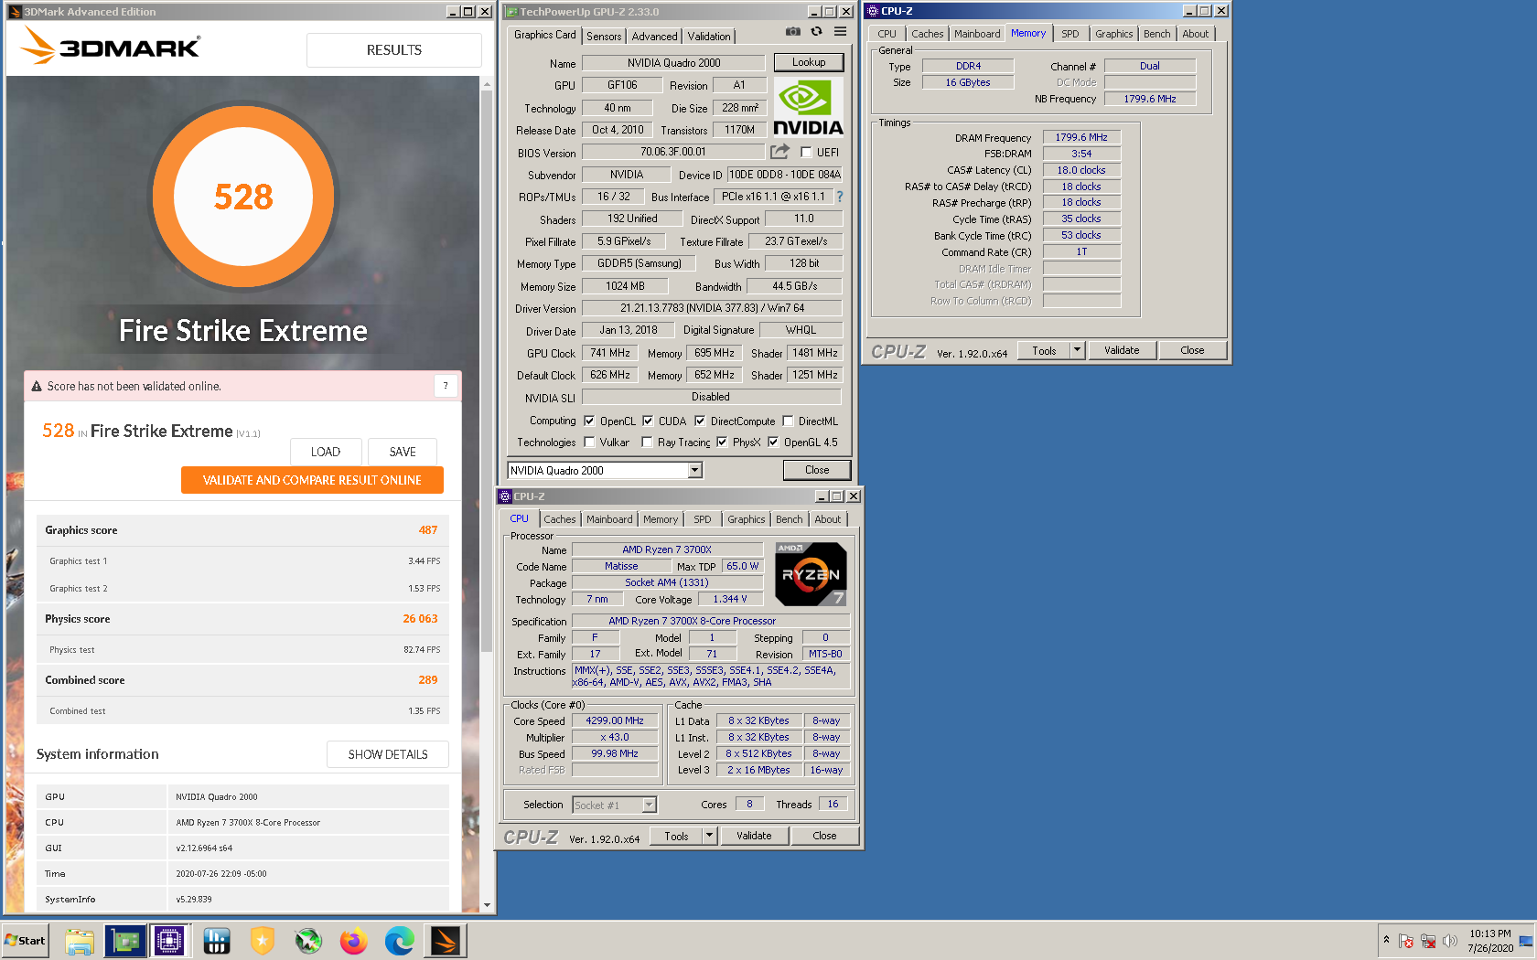Click Validate in CPU-Z Memory window
Viewport: 1537px width, 960px height.
[1122, 350]
